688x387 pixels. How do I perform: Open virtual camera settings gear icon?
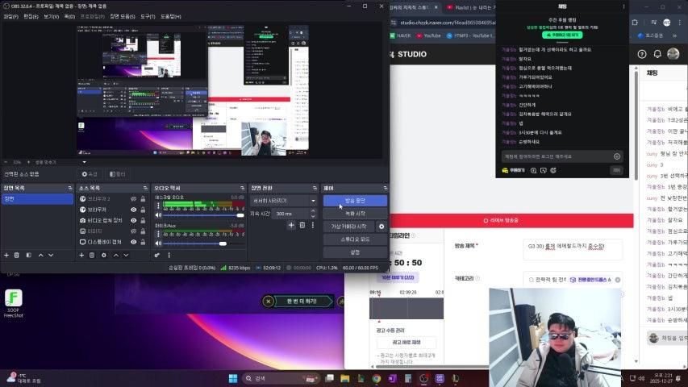click(x=382, y=227)
